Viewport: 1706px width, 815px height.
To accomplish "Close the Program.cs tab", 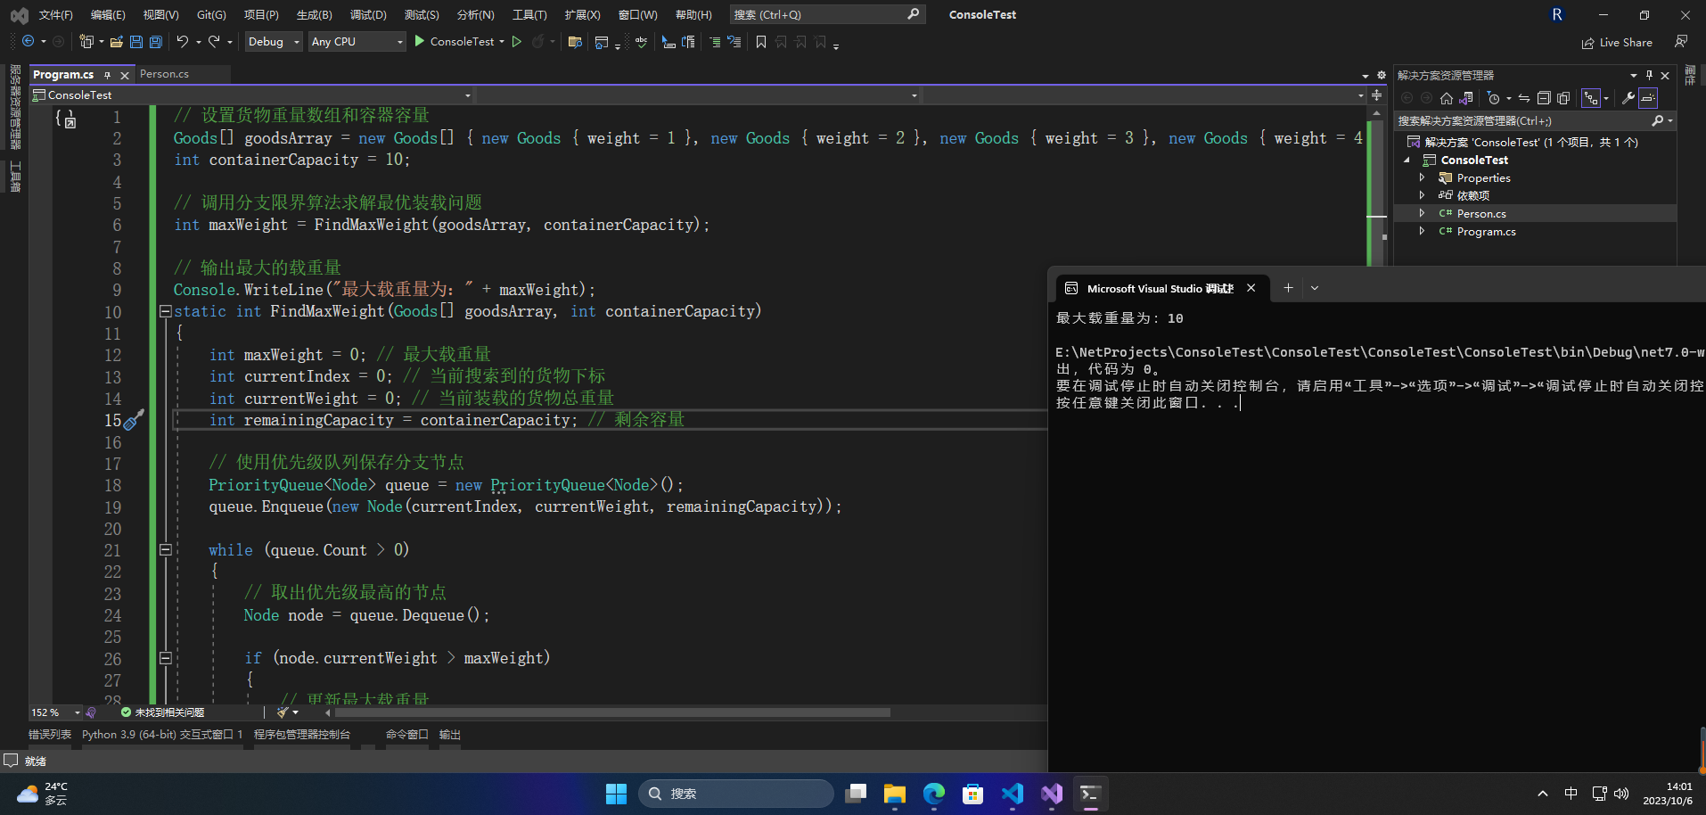I will pyautogui.click(x=125, y=76).
